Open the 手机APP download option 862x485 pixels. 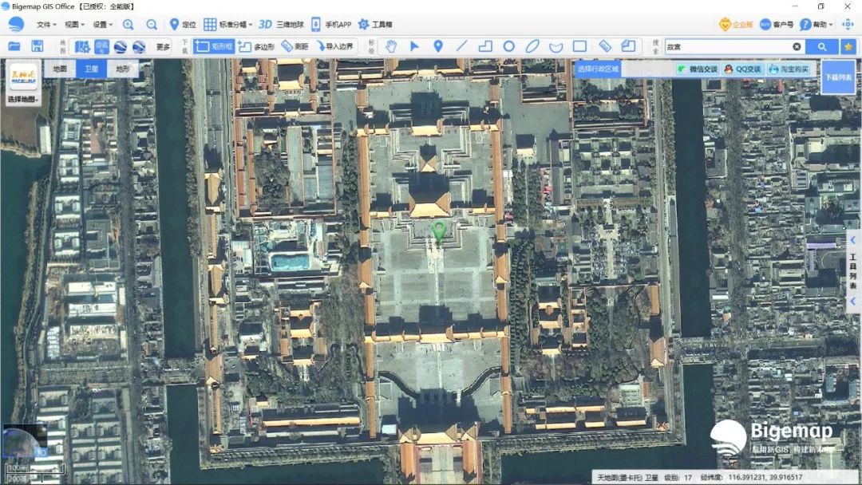pos(331,25)
